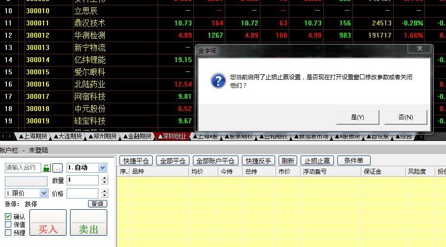This screenshot has height=247, width=446.
Task: Select the 硅宝科技 stock row
Action: coord(97,121)
